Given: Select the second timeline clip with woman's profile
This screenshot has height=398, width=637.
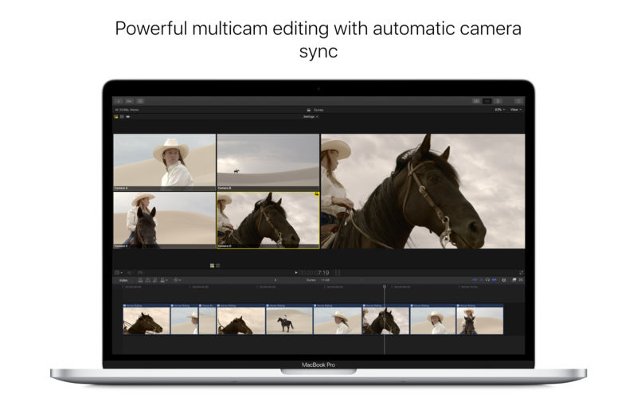Looking at the screenshot, I should 185,319.
